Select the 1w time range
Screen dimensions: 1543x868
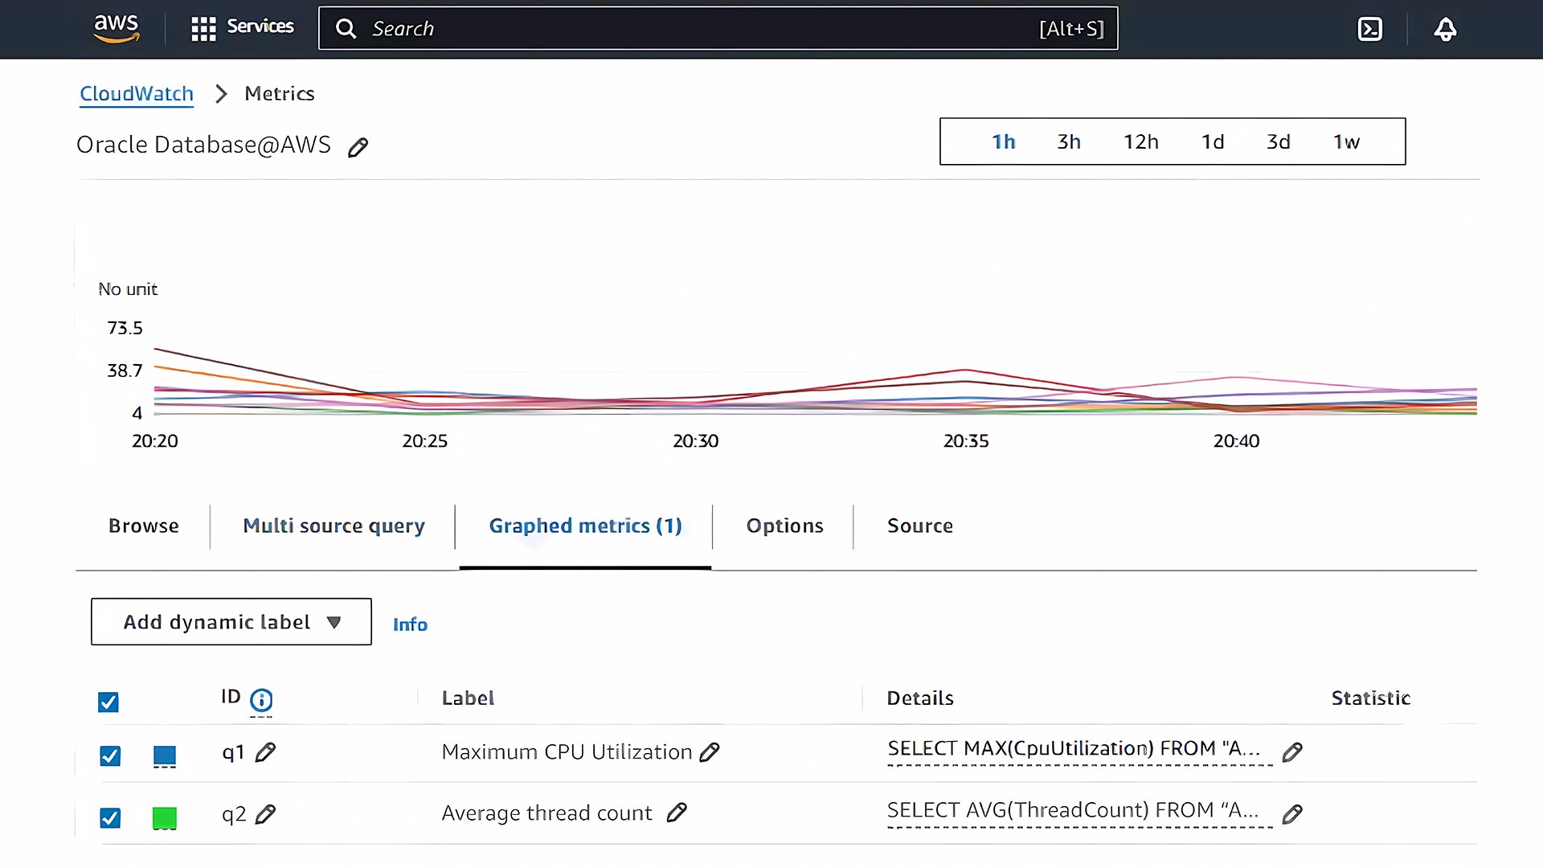1346,141
